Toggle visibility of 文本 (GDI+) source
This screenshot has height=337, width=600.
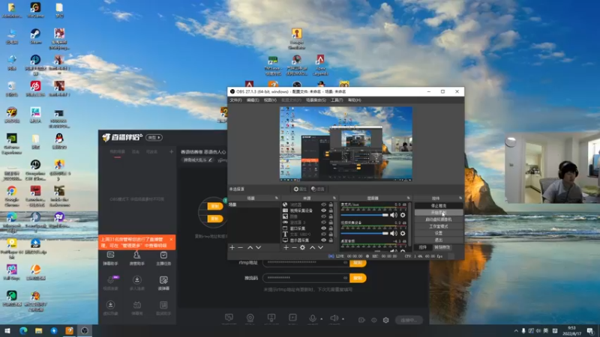tap(324, 234)
